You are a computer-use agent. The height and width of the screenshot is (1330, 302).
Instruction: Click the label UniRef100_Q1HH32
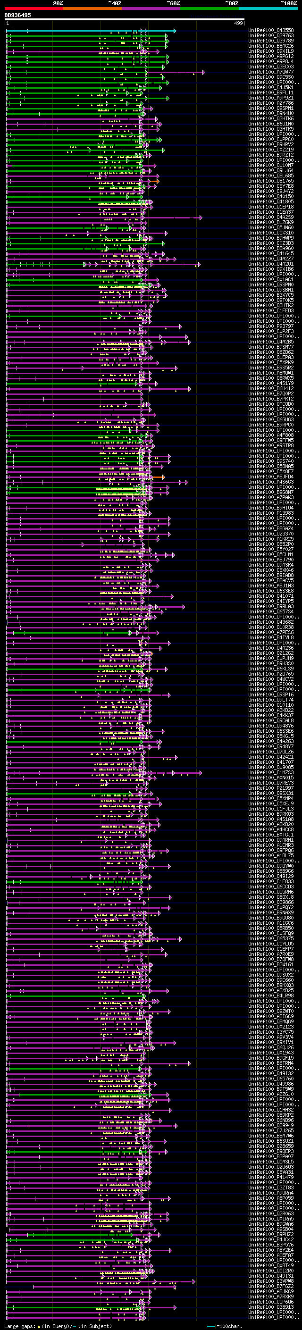coord(271,1110)
